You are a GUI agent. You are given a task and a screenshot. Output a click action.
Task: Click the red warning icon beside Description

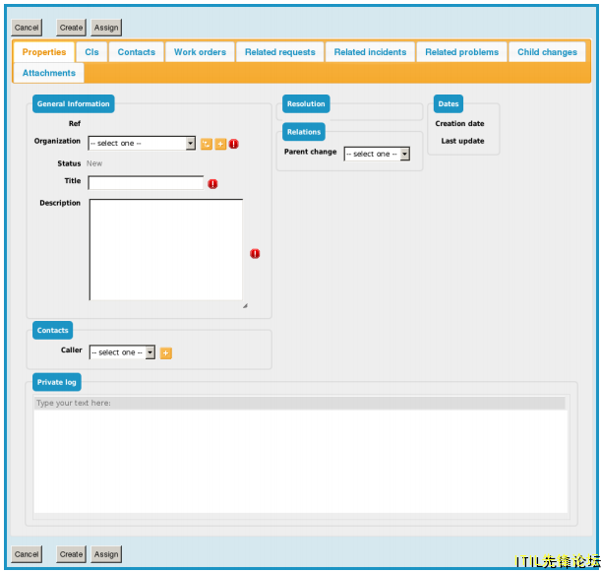click(255, 254)
